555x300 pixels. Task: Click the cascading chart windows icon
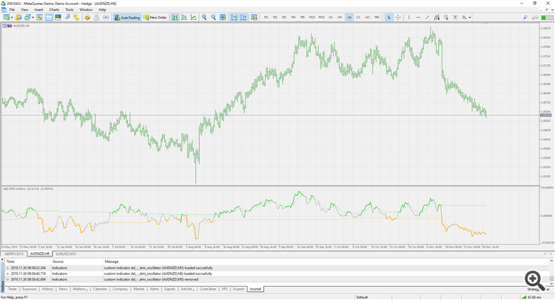pyautogui.click(x=27, y=17)
